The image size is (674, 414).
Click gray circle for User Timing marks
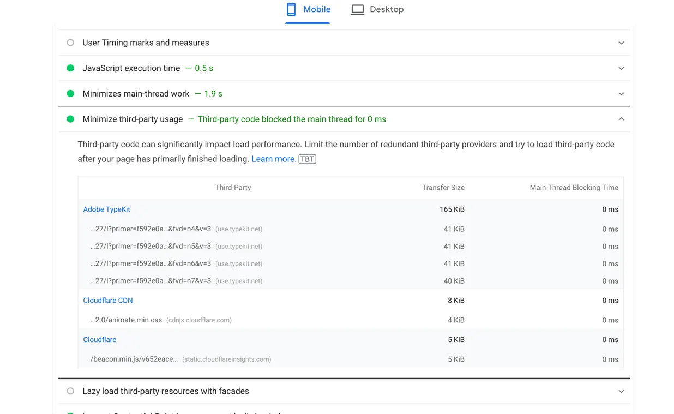click(x=70, y=43)
